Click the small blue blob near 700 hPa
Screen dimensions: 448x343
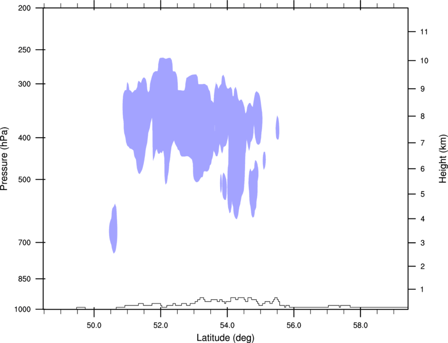tap(113, 229)
